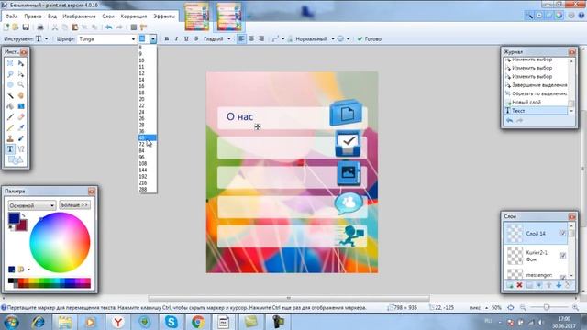Select the Paint Bucket tool
The width and height of the screenshot is (587, 330).
[10, 106]
